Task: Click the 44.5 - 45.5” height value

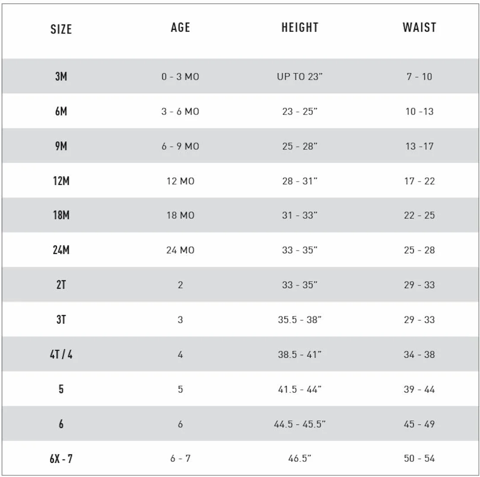Action: 300,424
